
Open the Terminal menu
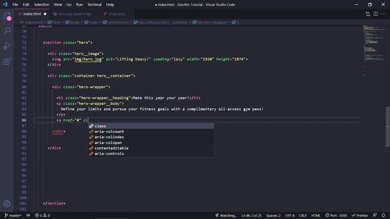point(94,4)
